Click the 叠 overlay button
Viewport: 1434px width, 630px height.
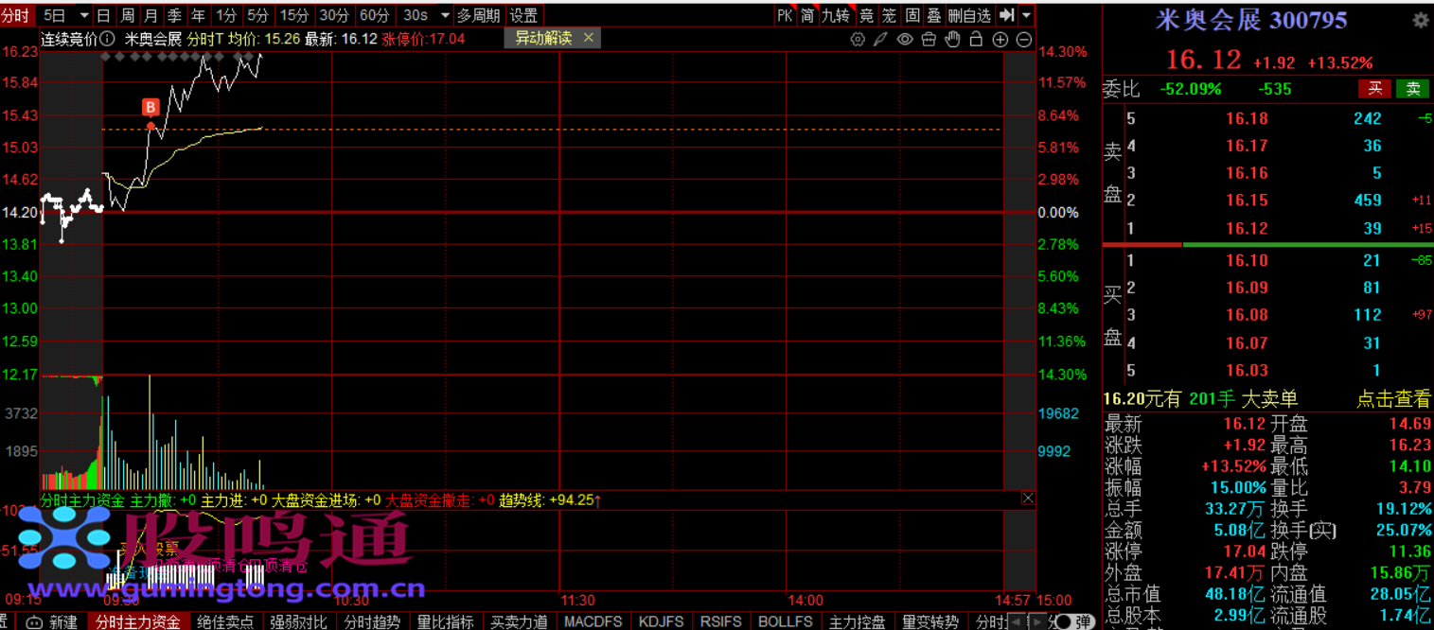pyautogui.click(x=933, y=15)
